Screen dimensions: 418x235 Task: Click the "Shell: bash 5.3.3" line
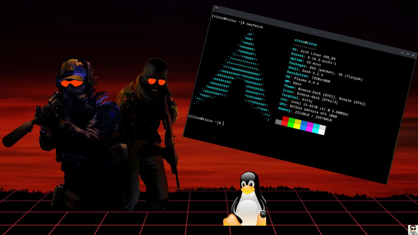pos(305,71)
